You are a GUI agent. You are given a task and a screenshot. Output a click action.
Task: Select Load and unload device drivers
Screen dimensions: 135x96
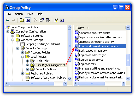pyautogui.click(x=99, y=46)
